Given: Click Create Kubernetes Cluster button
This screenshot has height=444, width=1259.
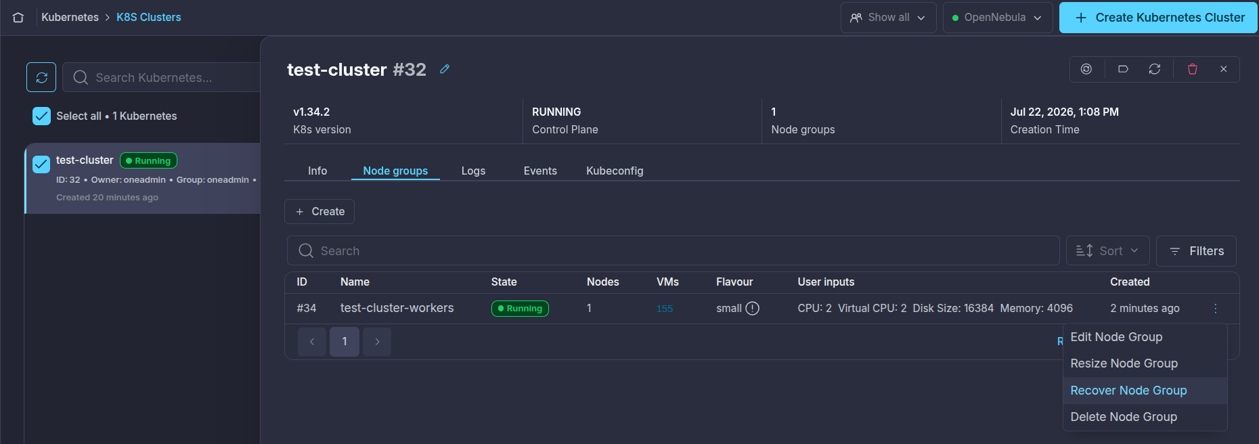Looking at the screenshot, I should [1158, 18].
